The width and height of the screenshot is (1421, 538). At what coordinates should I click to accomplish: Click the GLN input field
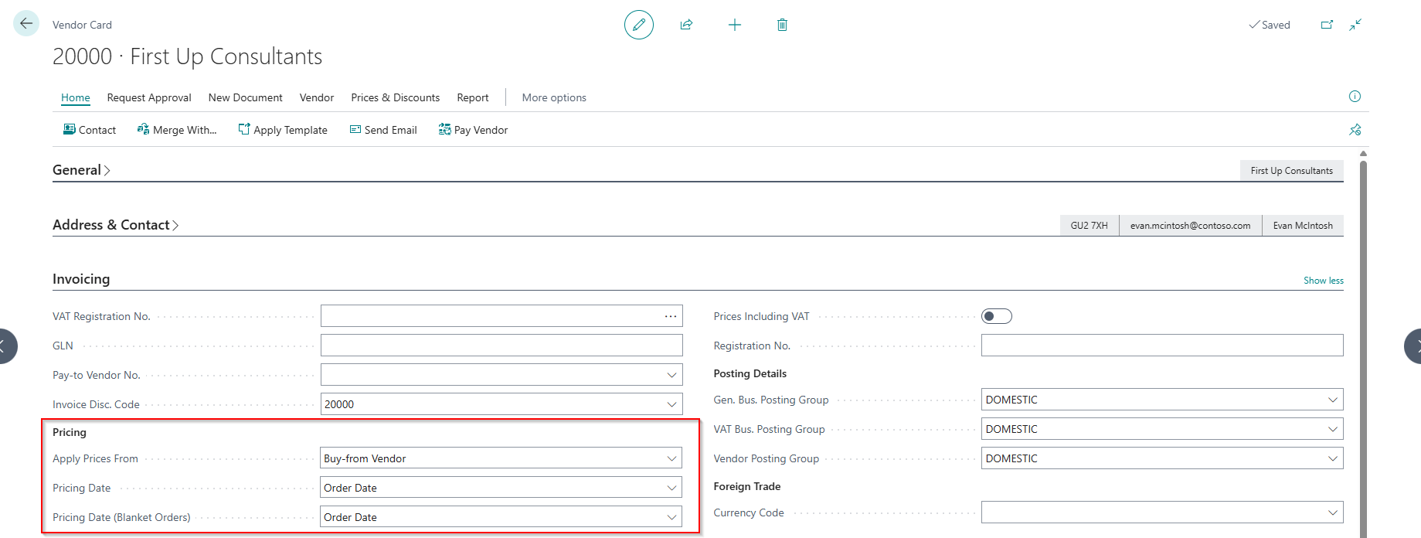click(x=501, y=346)
